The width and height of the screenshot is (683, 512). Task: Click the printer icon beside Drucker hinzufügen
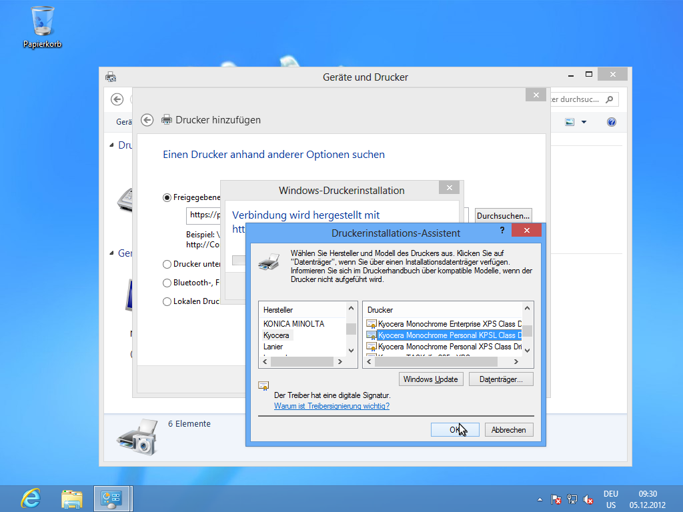pyautogui.click(x=167, y=120)
